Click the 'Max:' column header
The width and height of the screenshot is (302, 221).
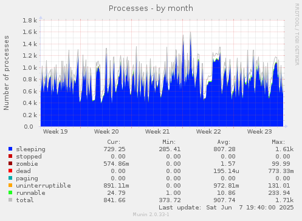click(279, 142)
